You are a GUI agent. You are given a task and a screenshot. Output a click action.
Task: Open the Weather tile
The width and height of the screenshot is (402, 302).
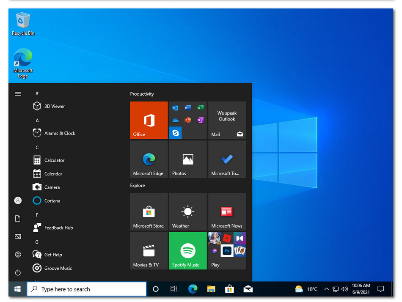(x=188, y=212)
